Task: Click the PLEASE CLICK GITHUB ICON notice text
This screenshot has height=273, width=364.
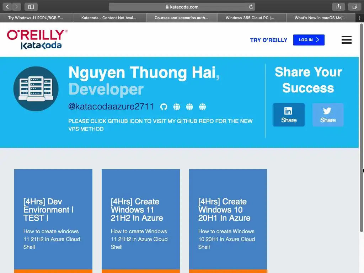Action: coord(160,125)
